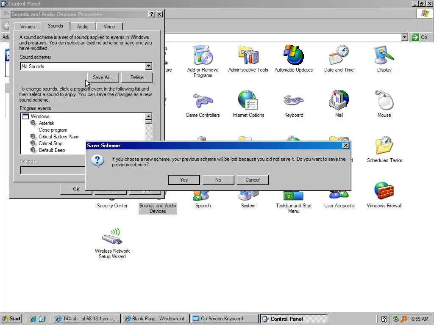Click the Delete scheme button
The image size is (434, 325).
pyautogui.click(x=137, y=77)
